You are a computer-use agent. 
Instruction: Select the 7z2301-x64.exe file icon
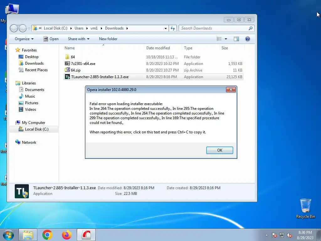(x=67, y=63)
